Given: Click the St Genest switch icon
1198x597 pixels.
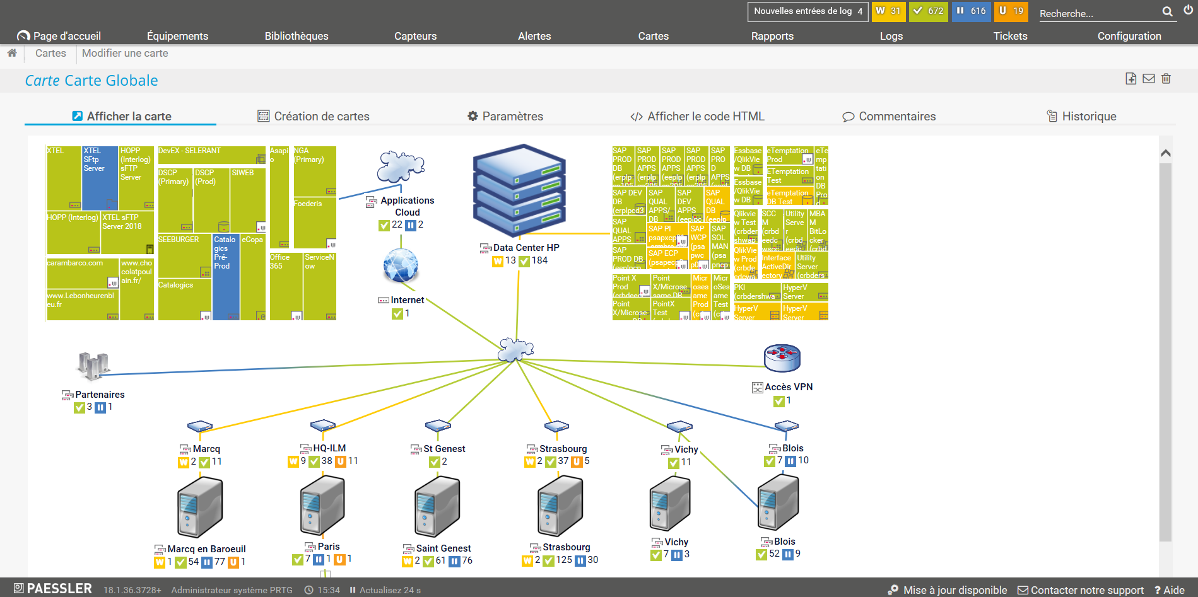Looking at the screenshot, I should coord(438,426).
